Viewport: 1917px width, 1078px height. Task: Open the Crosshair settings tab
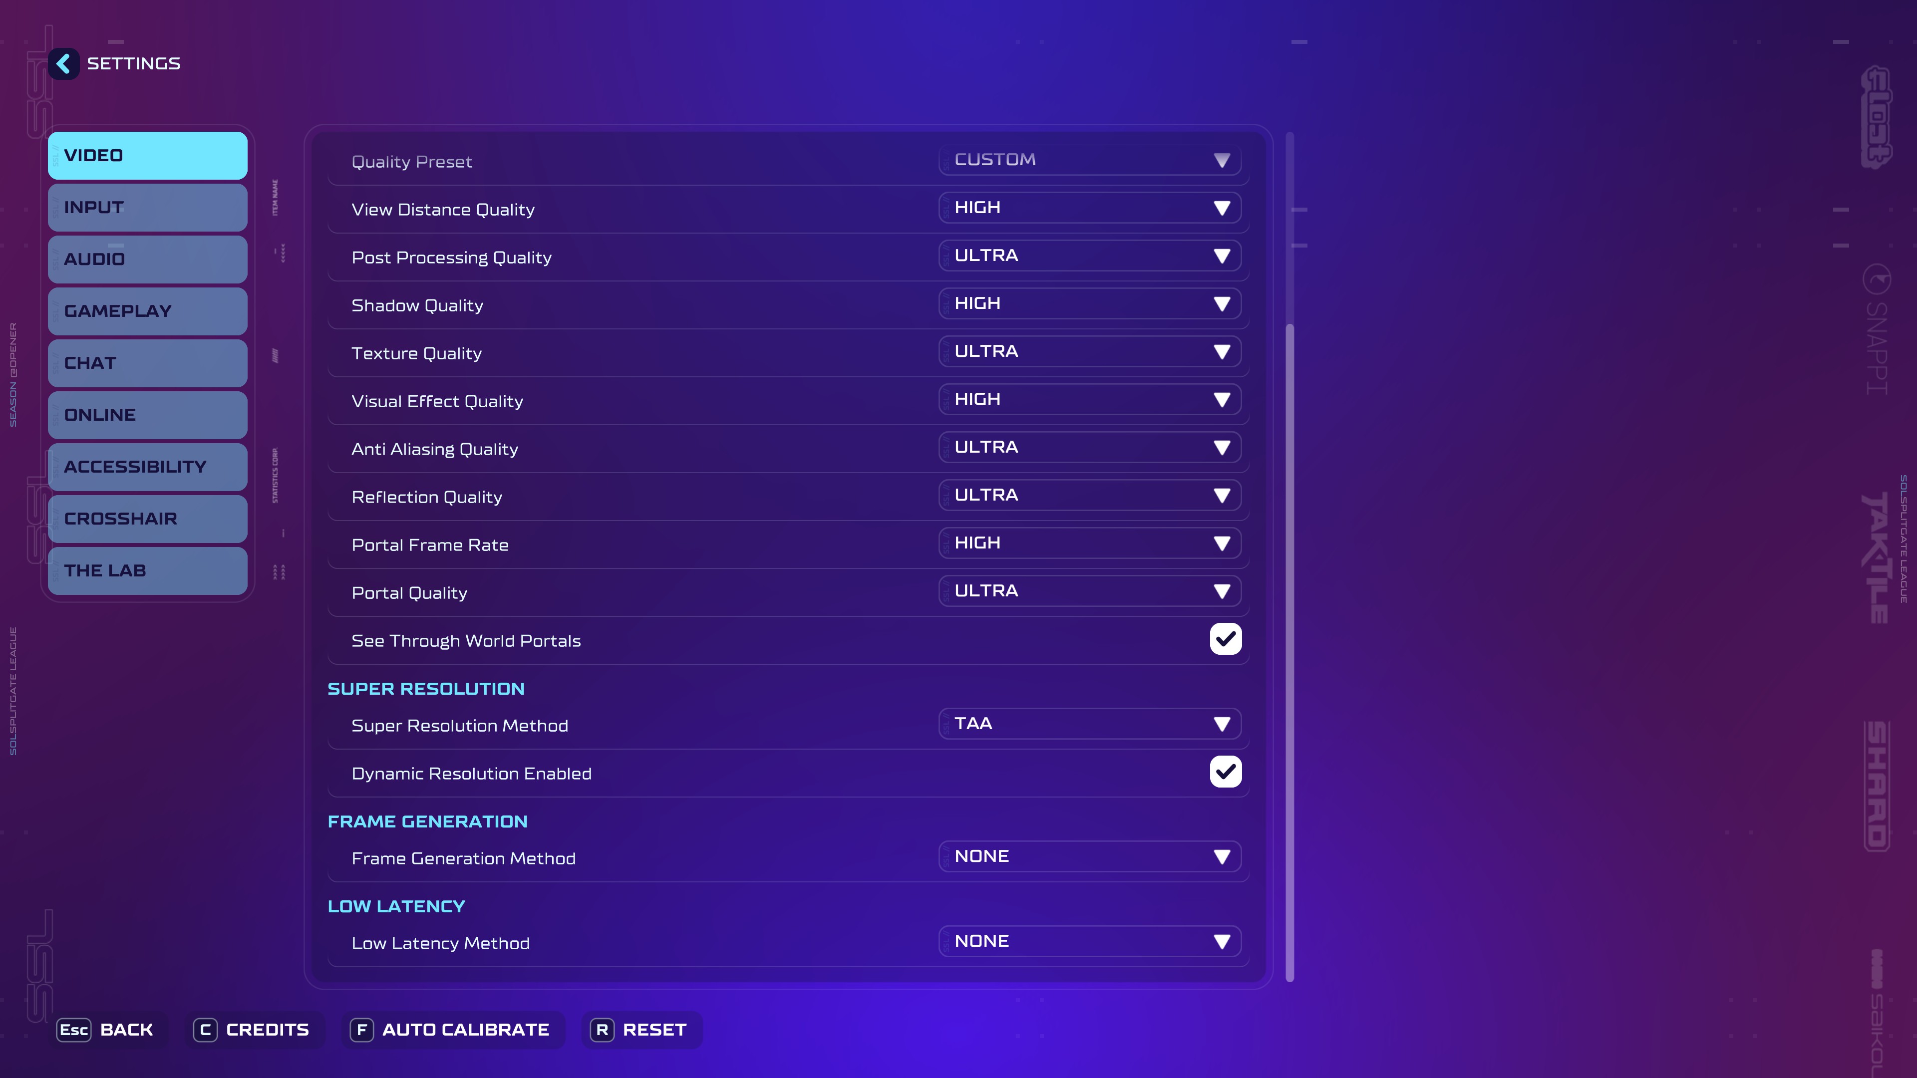(x=147, y=519)
